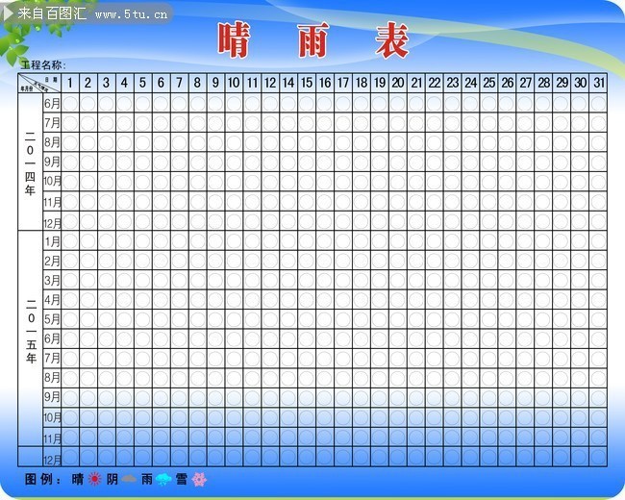
Task: Mark the 2015 7月 circle under day 16
Action: coord(325,359)
